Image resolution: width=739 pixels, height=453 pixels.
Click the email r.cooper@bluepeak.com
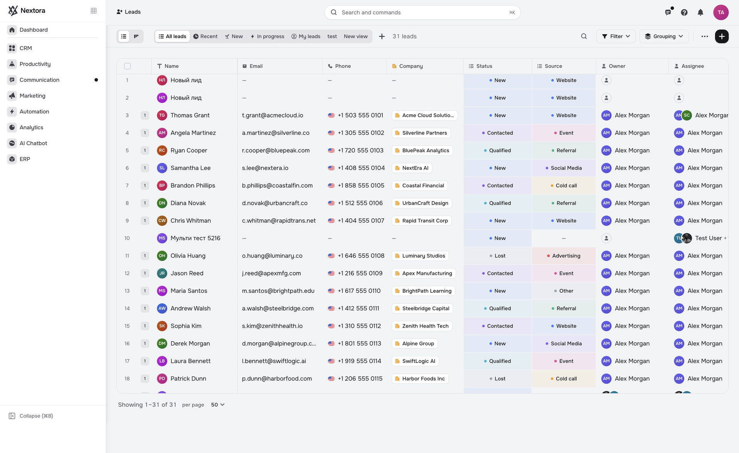[x=276, y=150]
